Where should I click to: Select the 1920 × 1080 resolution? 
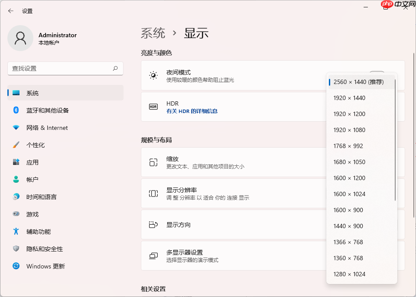coord(348,130)
